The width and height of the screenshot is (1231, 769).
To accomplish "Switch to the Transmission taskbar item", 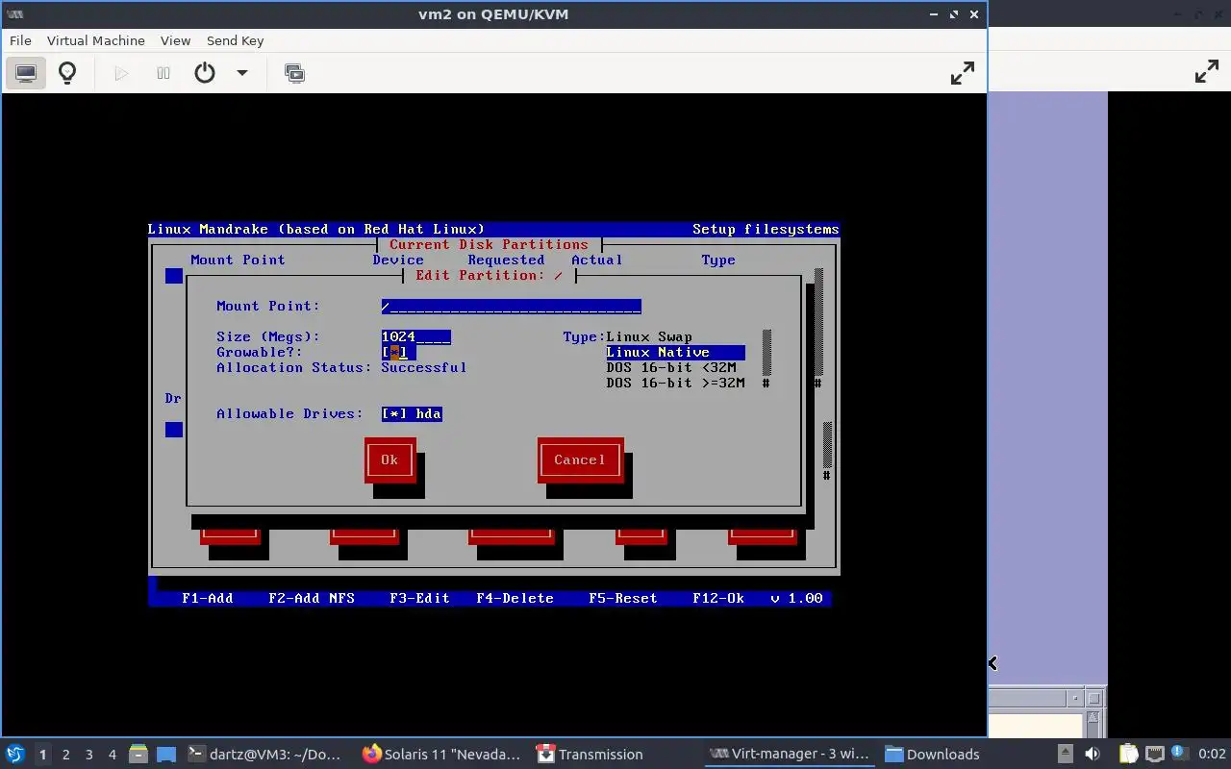I will (x=590, y=754).
